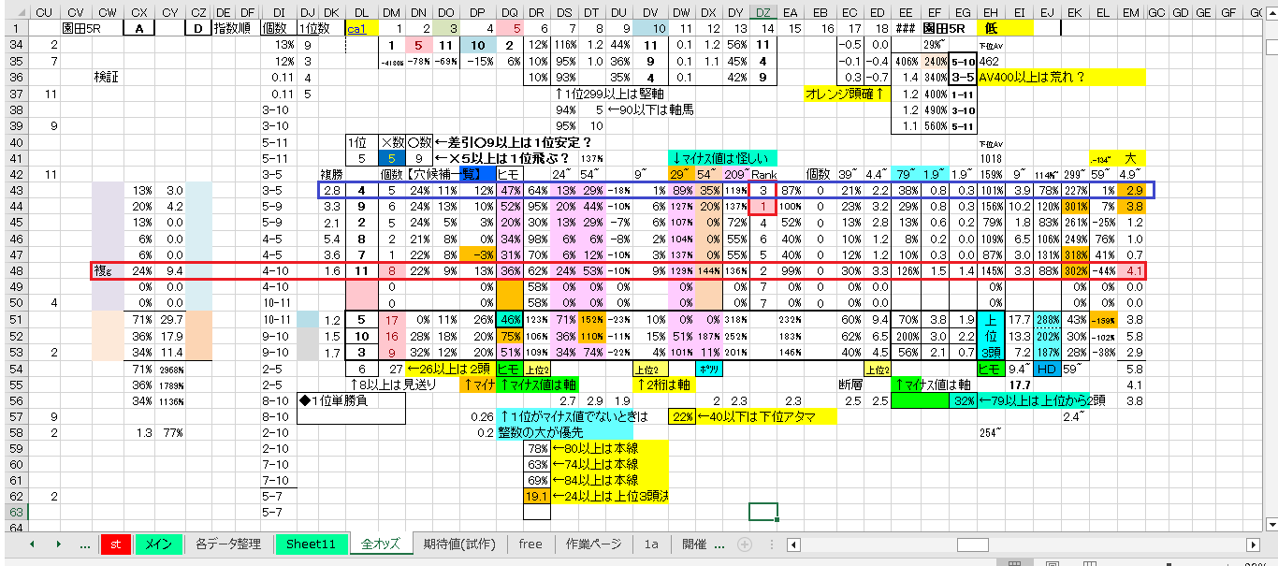
Task: Select the 2968% cell
Action: [x=170, y=370]
